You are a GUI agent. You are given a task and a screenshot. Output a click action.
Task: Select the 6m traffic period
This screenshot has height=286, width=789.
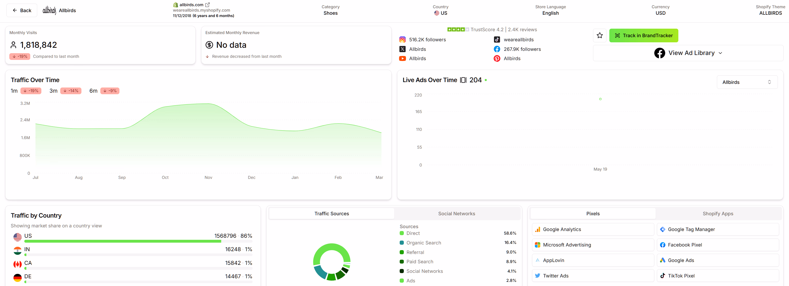(x=93, y=91)
